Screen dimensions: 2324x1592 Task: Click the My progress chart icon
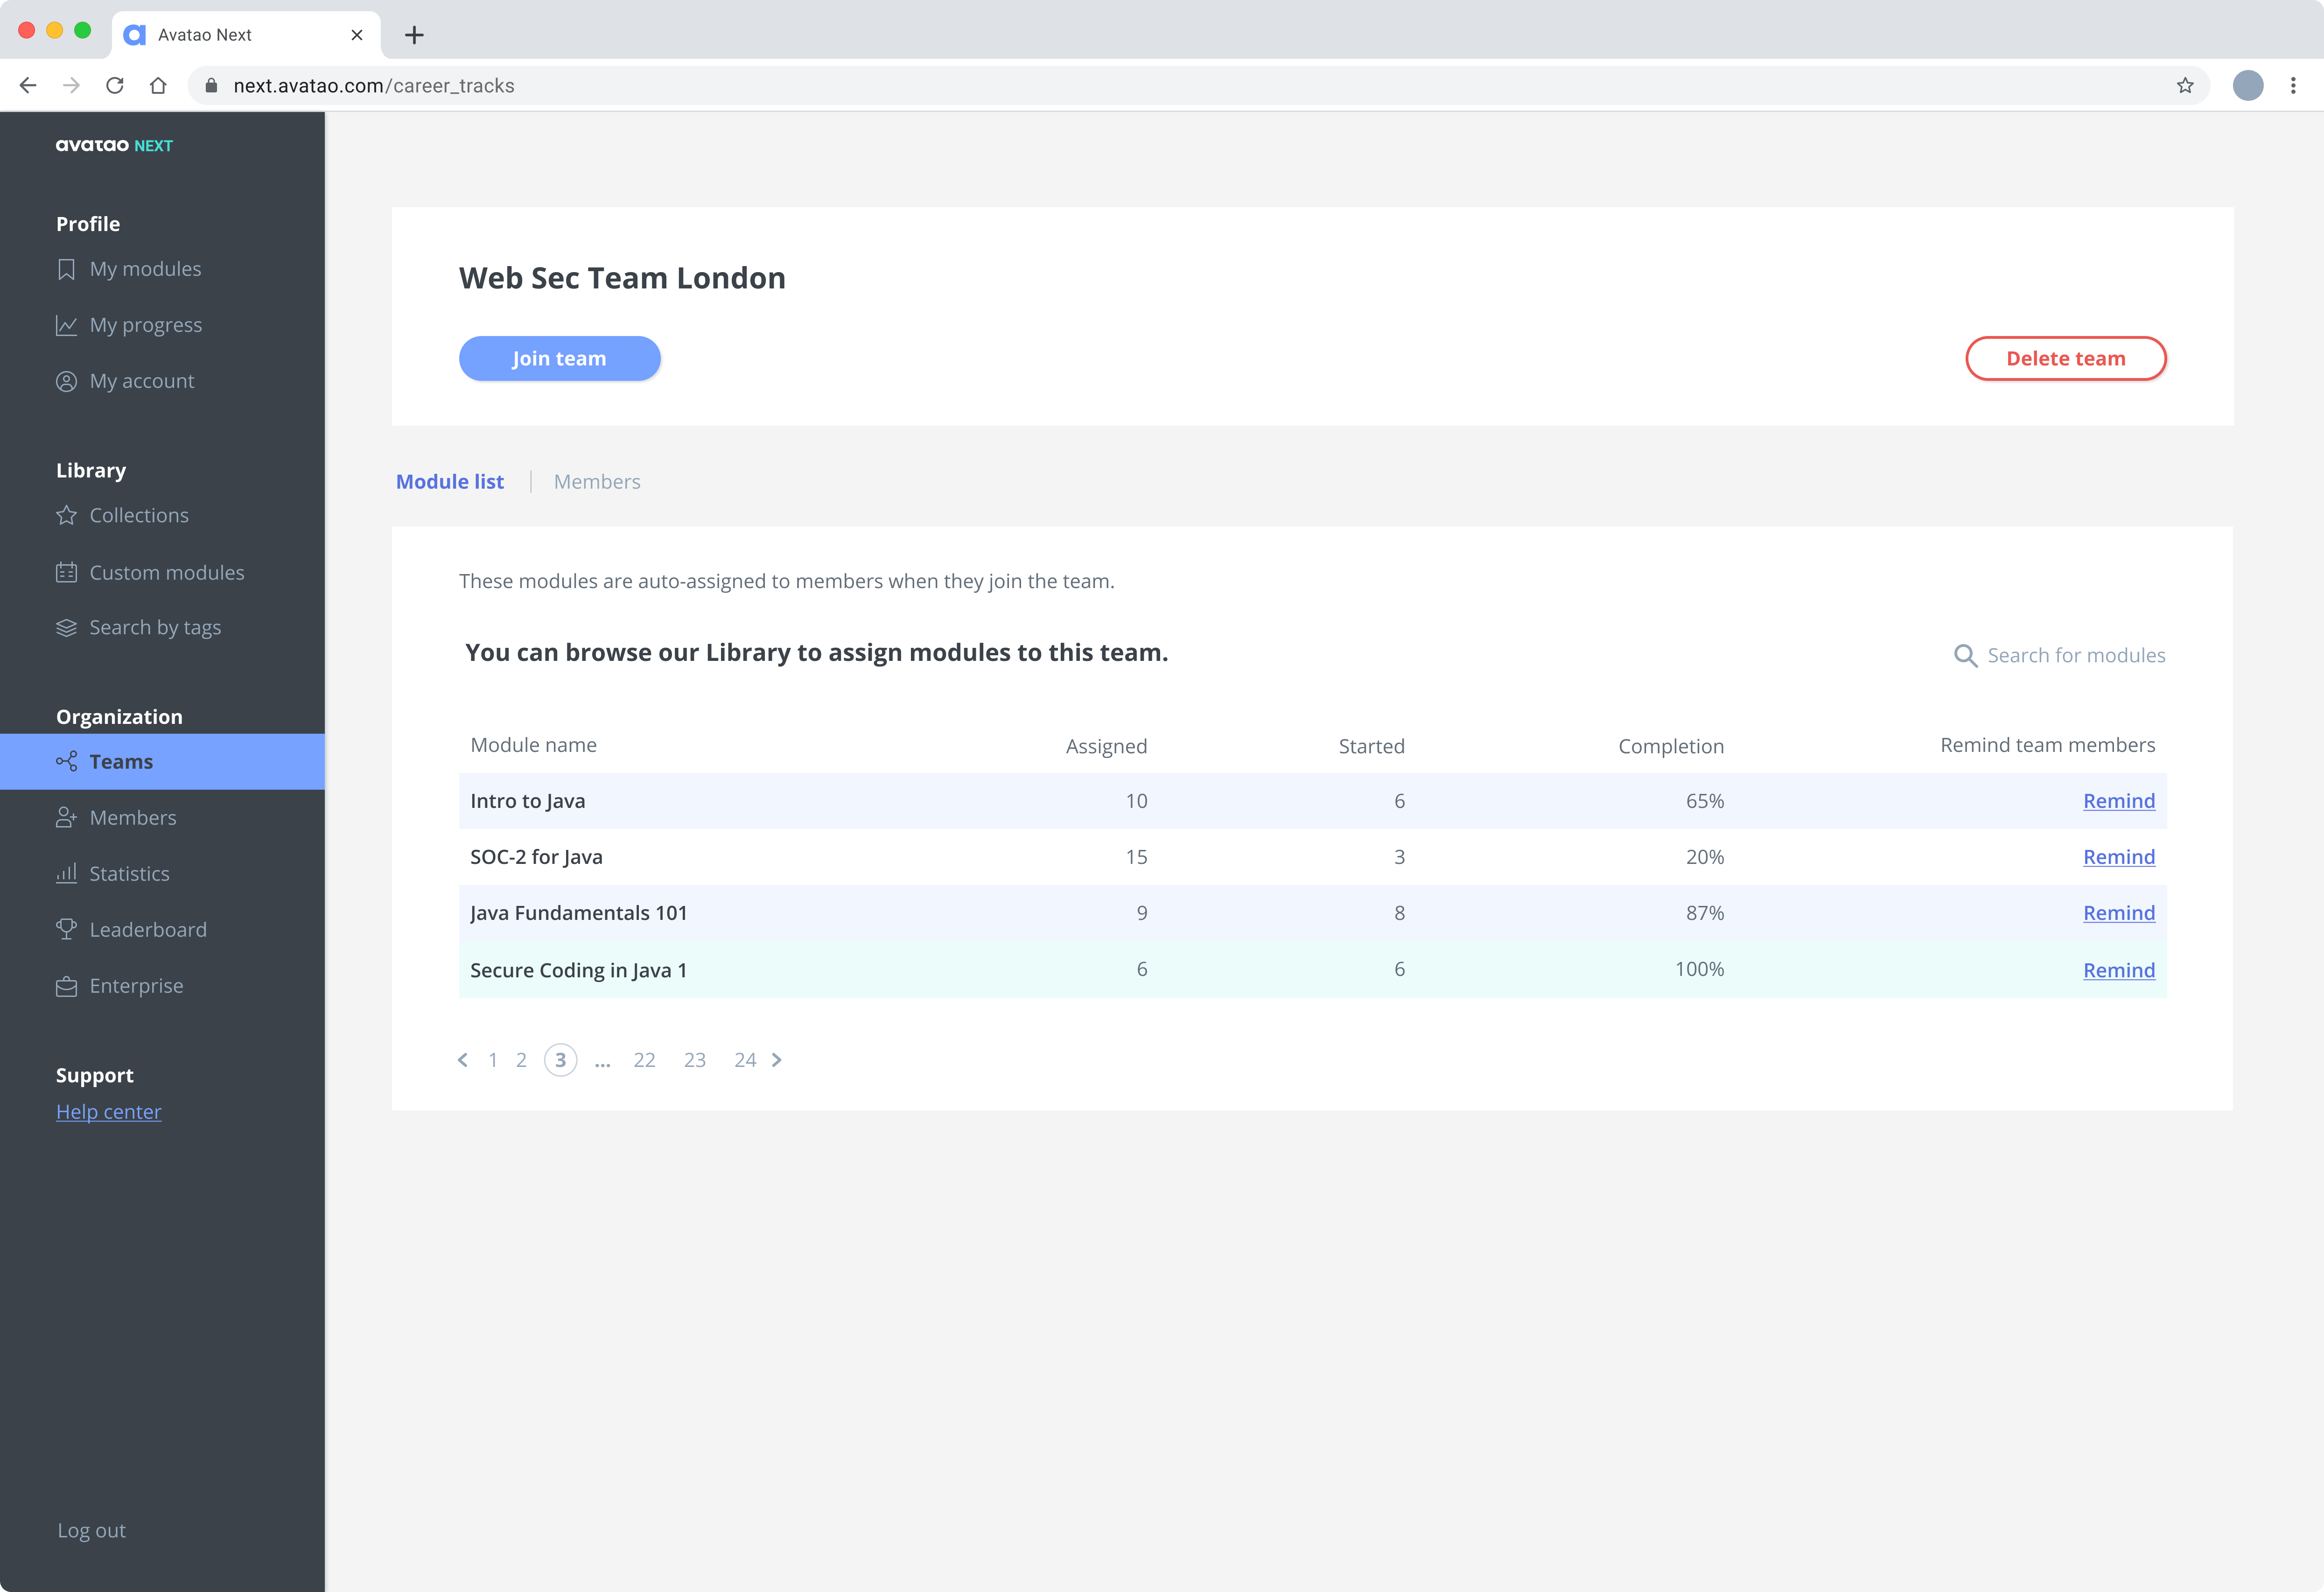[x=66, y=325]
